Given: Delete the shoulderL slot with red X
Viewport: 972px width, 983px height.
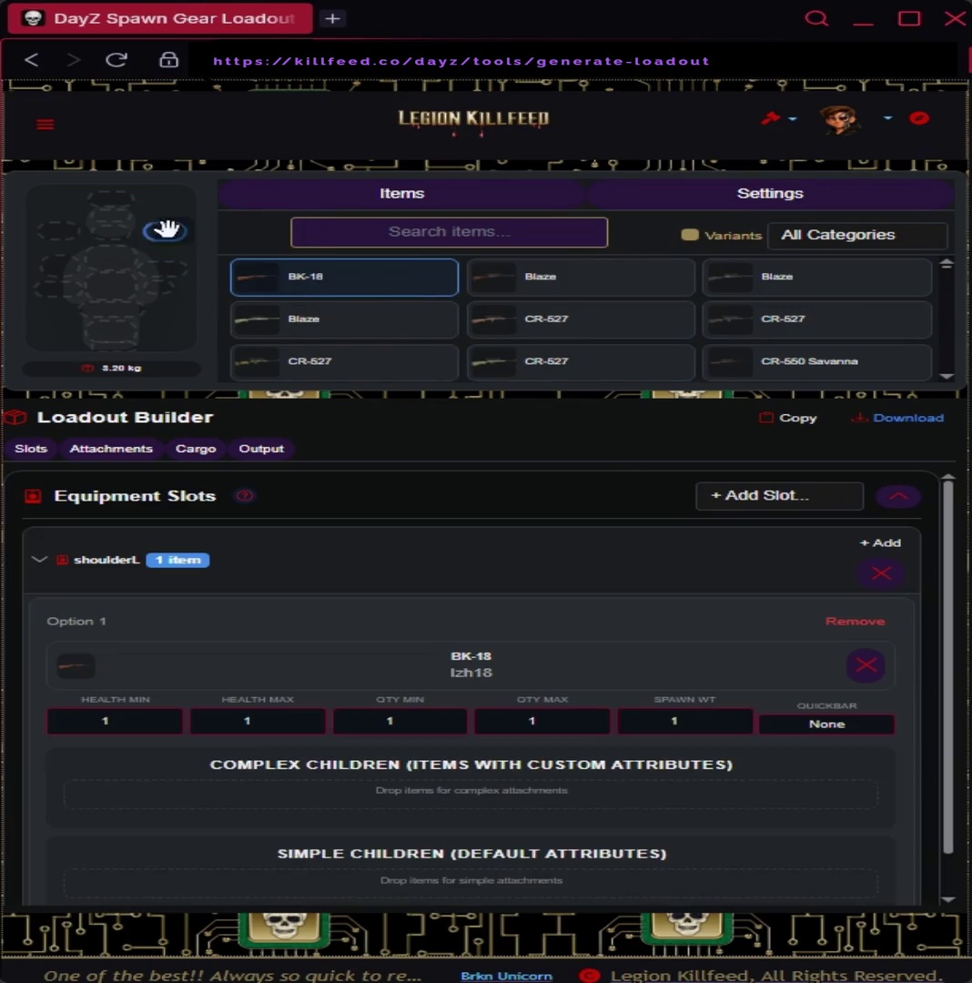Looking at the screenshot, I should (881, 573).
